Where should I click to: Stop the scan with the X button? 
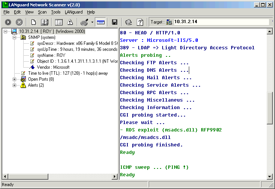[19, 22]
